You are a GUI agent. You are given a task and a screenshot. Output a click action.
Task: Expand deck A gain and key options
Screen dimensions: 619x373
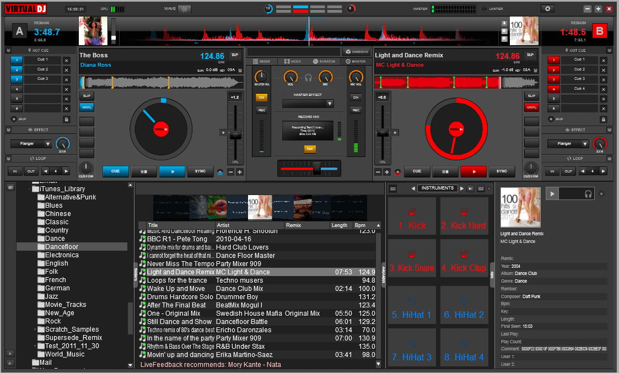coord(240,71)
